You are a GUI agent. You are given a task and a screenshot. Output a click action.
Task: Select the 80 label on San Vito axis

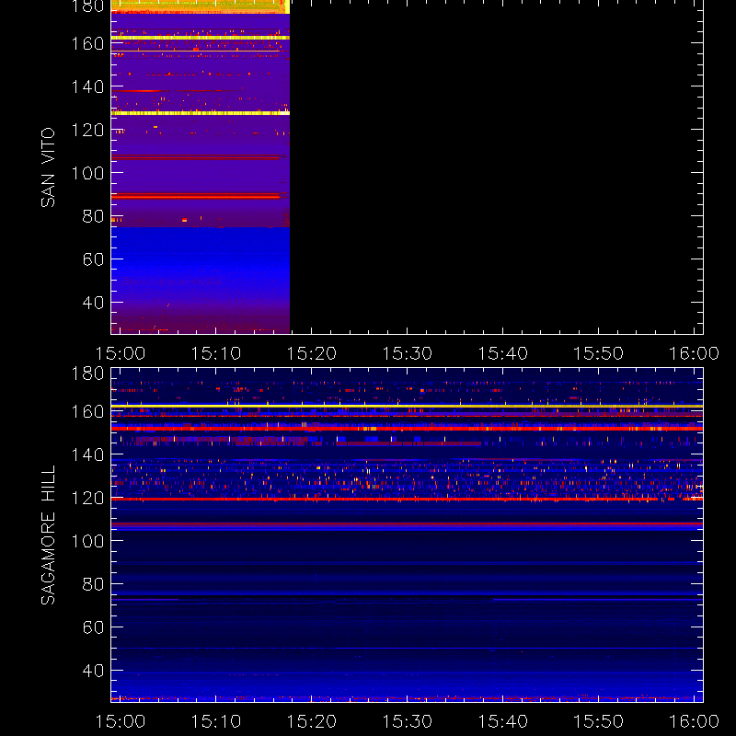click(93, 216)
